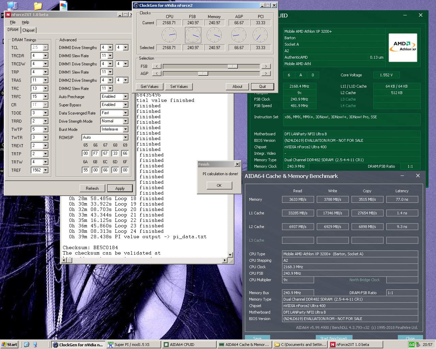The width and height of the screenshot is (436, 349).
Task: Expand the Auto Precharge dropdown
Action: [x=125, y=97]
